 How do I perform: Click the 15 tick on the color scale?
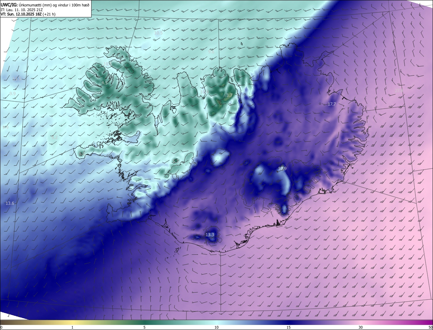289,327
